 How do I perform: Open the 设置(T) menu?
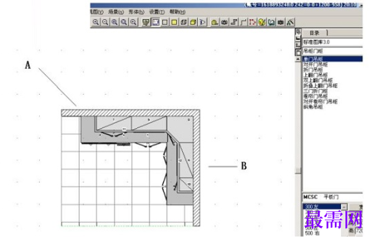tap(157, 12)
